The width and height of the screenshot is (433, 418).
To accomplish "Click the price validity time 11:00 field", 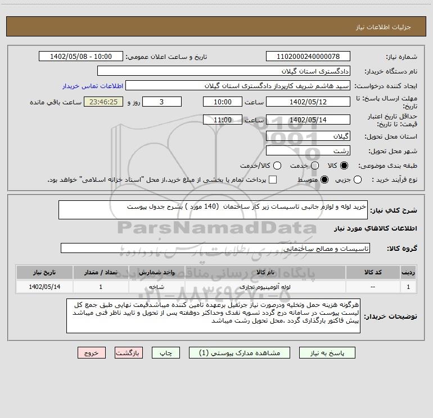I will [x=223, y=120].
